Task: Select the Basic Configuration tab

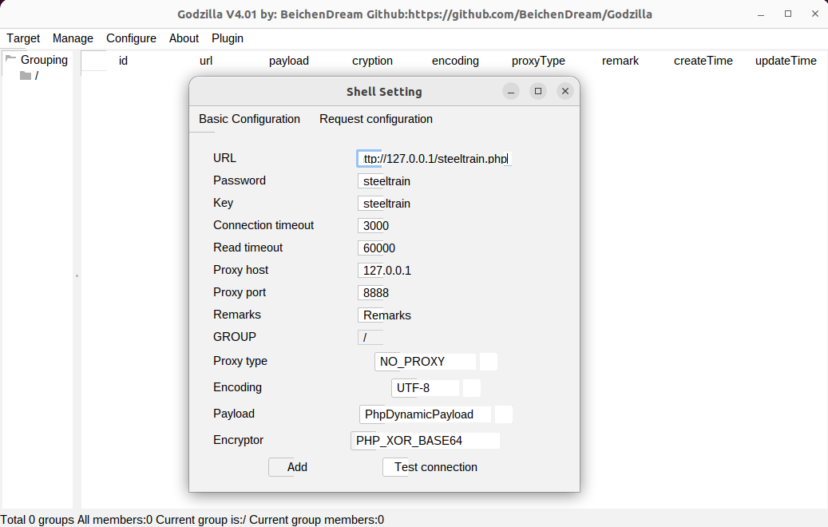Action: coord(249,119)
